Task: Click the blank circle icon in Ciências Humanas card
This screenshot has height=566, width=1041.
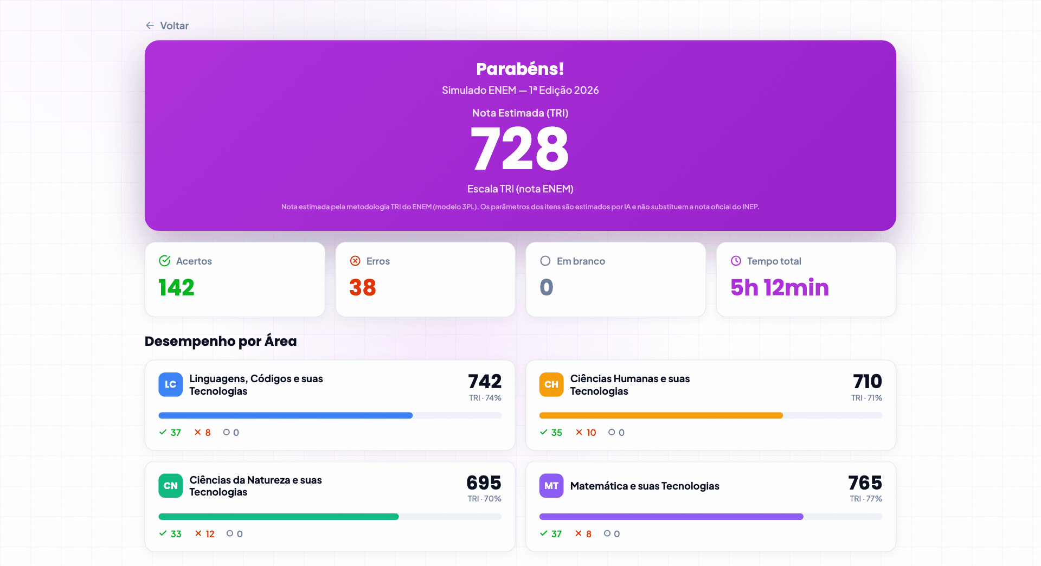Action: (612, 432)
